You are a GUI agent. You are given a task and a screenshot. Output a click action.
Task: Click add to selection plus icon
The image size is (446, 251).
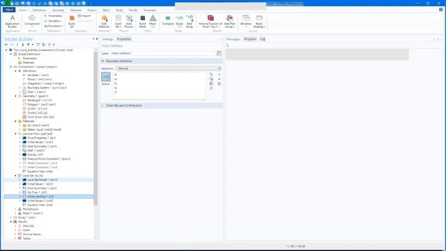click(220, 75)
